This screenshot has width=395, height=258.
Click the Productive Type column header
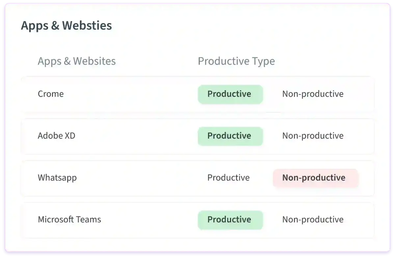(x=236, y=61)
